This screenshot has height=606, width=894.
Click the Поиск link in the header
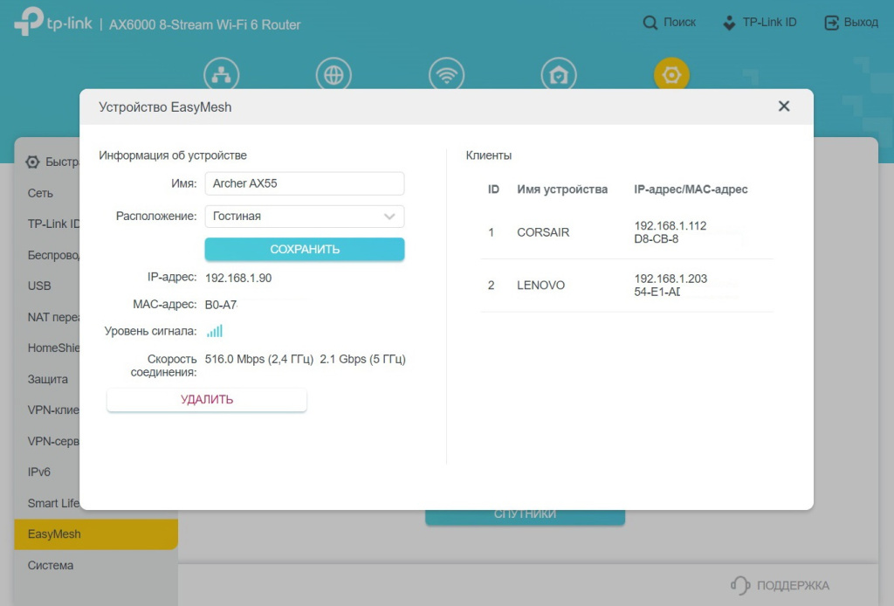click(679, 22)
